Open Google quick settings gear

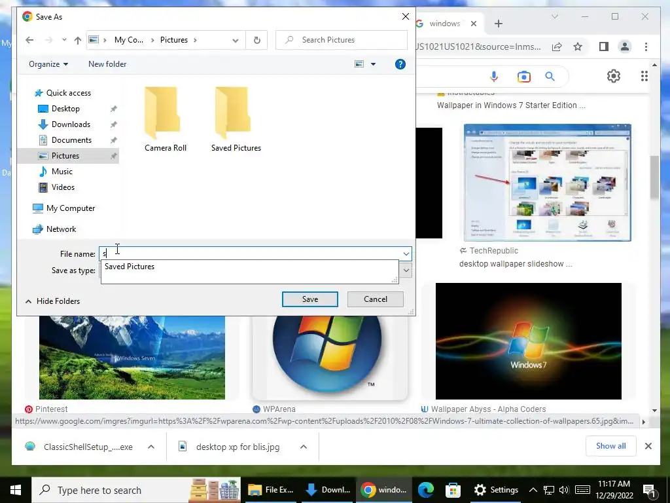pos(614,76)
